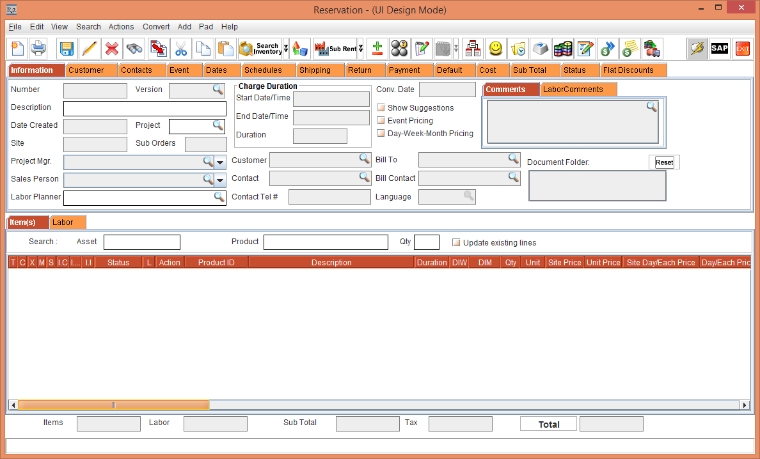The image size is (760, 459).
Task: Click the Bill To lookup magnifier
Action: point(513,158)
